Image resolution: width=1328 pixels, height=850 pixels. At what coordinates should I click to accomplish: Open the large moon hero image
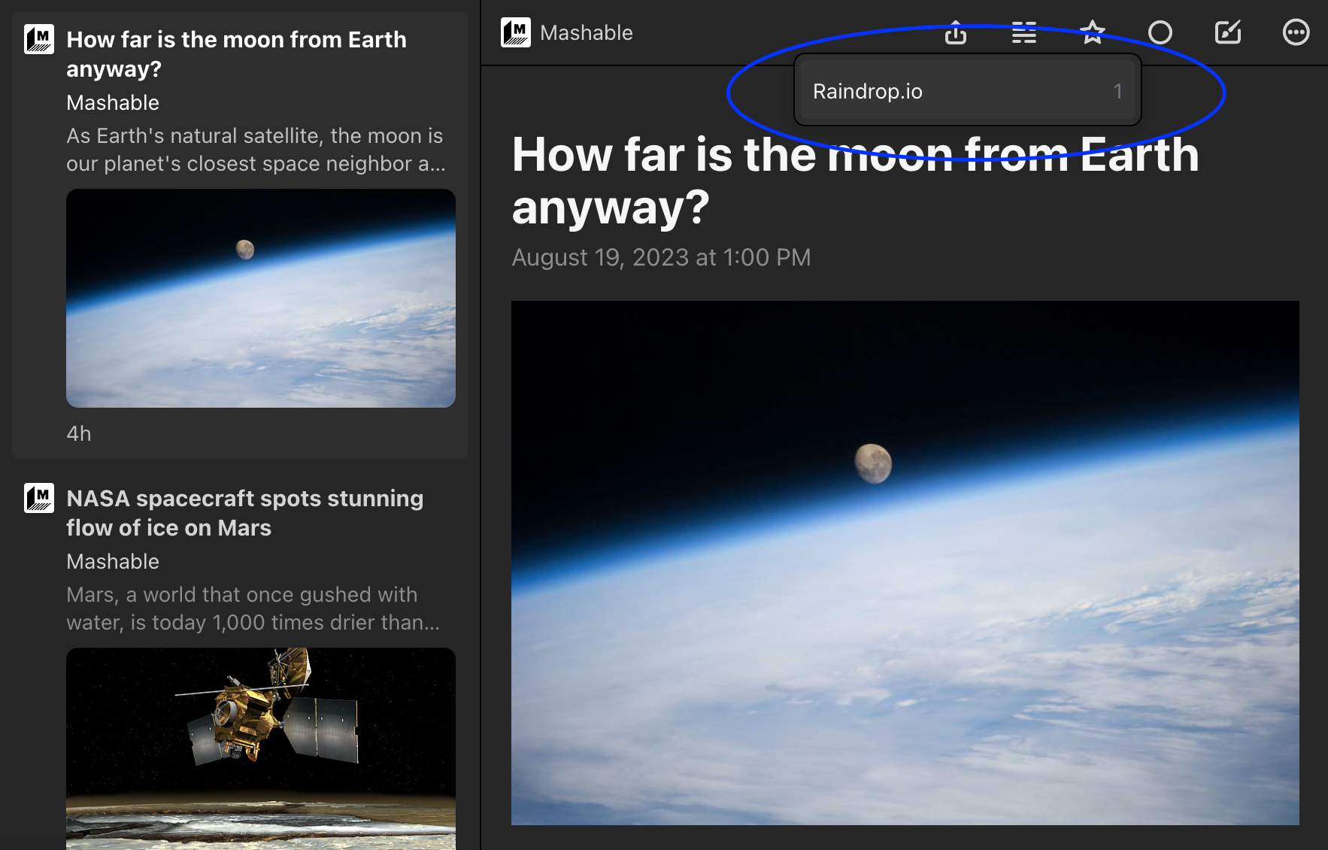pos(905,563)
